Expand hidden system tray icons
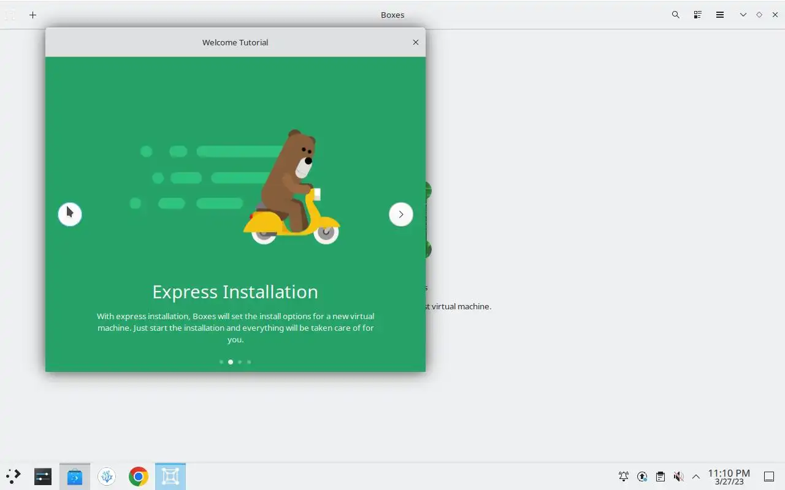The height and width of the screenshot is (490, 785). 696,477
